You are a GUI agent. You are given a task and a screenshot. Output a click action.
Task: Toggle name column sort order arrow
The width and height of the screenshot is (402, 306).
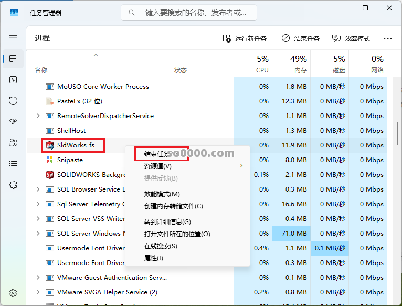pyautogui.click(x=96, y=55)
